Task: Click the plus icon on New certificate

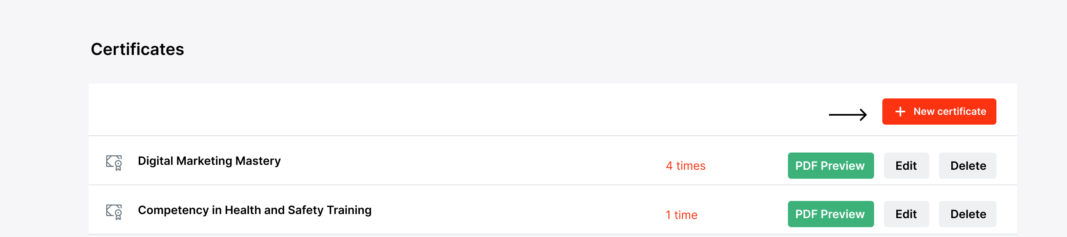Action: pos(900,112)
